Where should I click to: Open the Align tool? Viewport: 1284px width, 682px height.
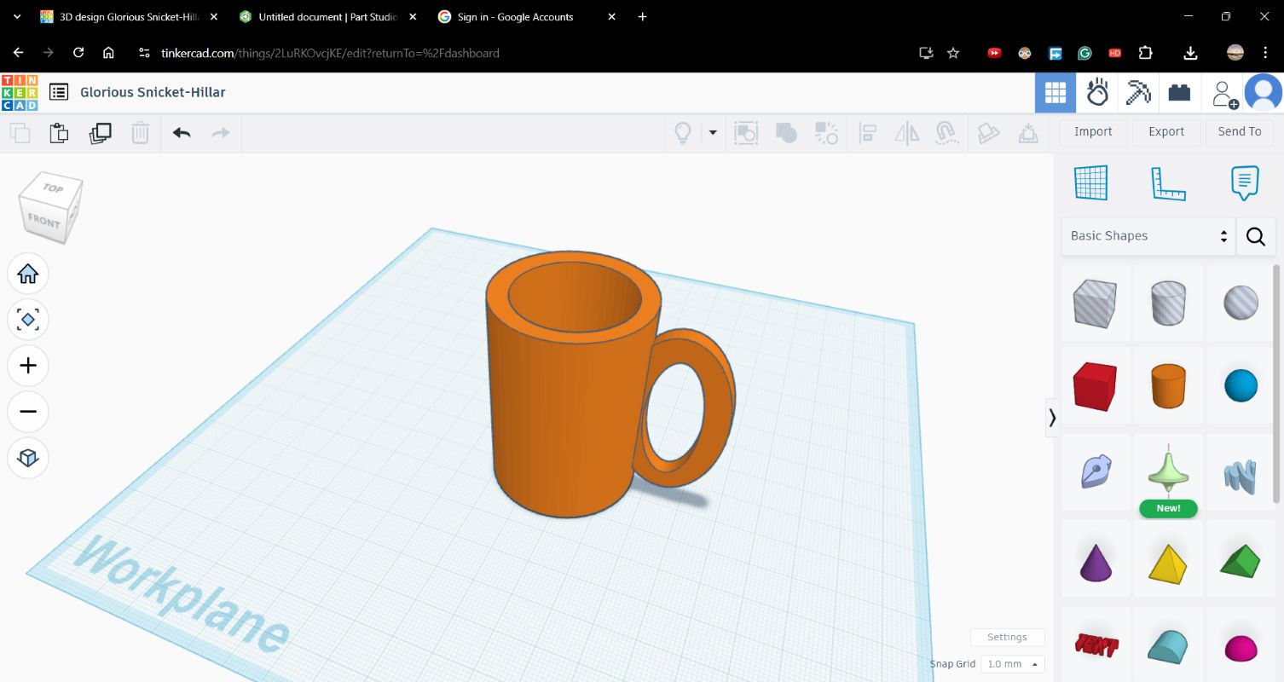pyautogui.click(x=867, y=133)
